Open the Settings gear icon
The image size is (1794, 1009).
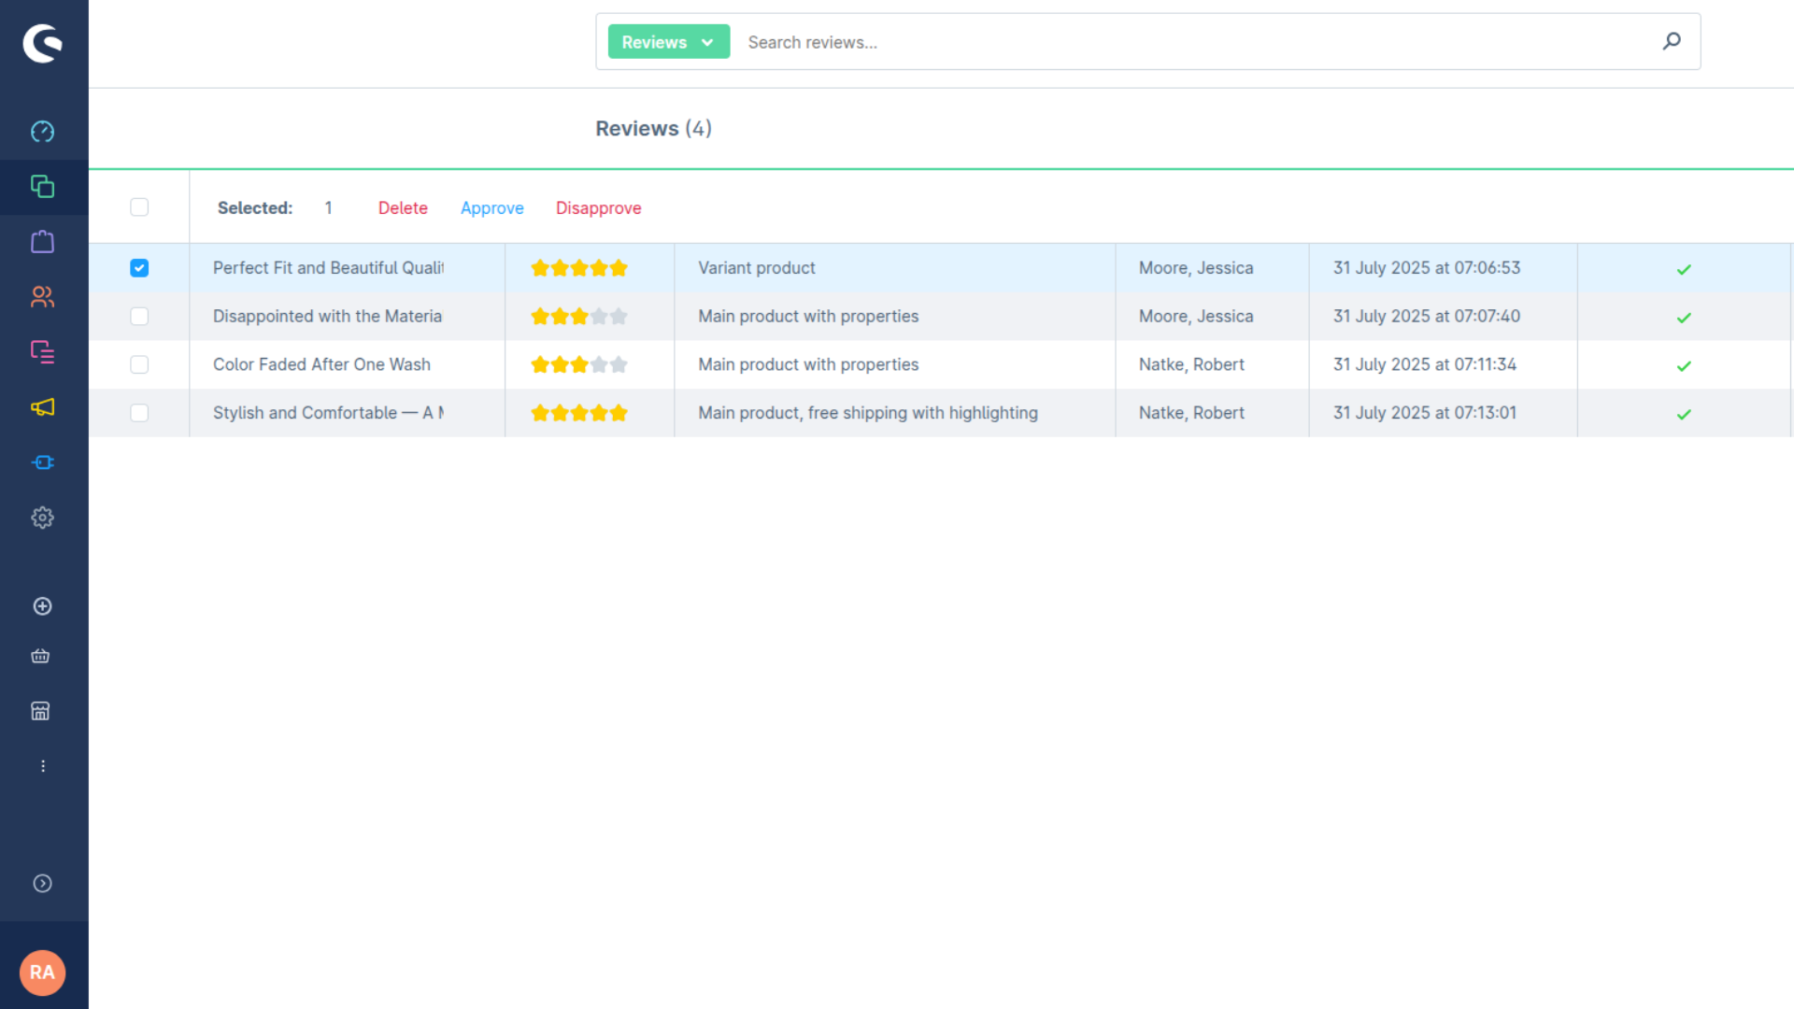click(x=42, y=518)
